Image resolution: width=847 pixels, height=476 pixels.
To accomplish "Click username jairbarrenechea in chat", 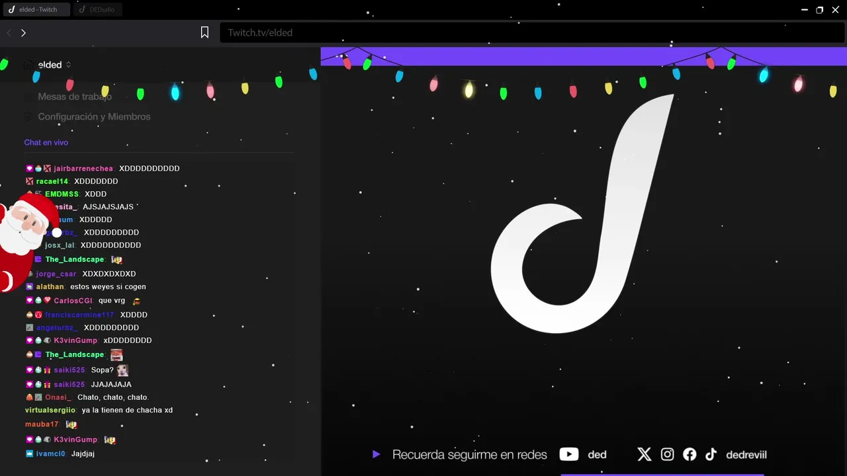I will click(83, 169).
